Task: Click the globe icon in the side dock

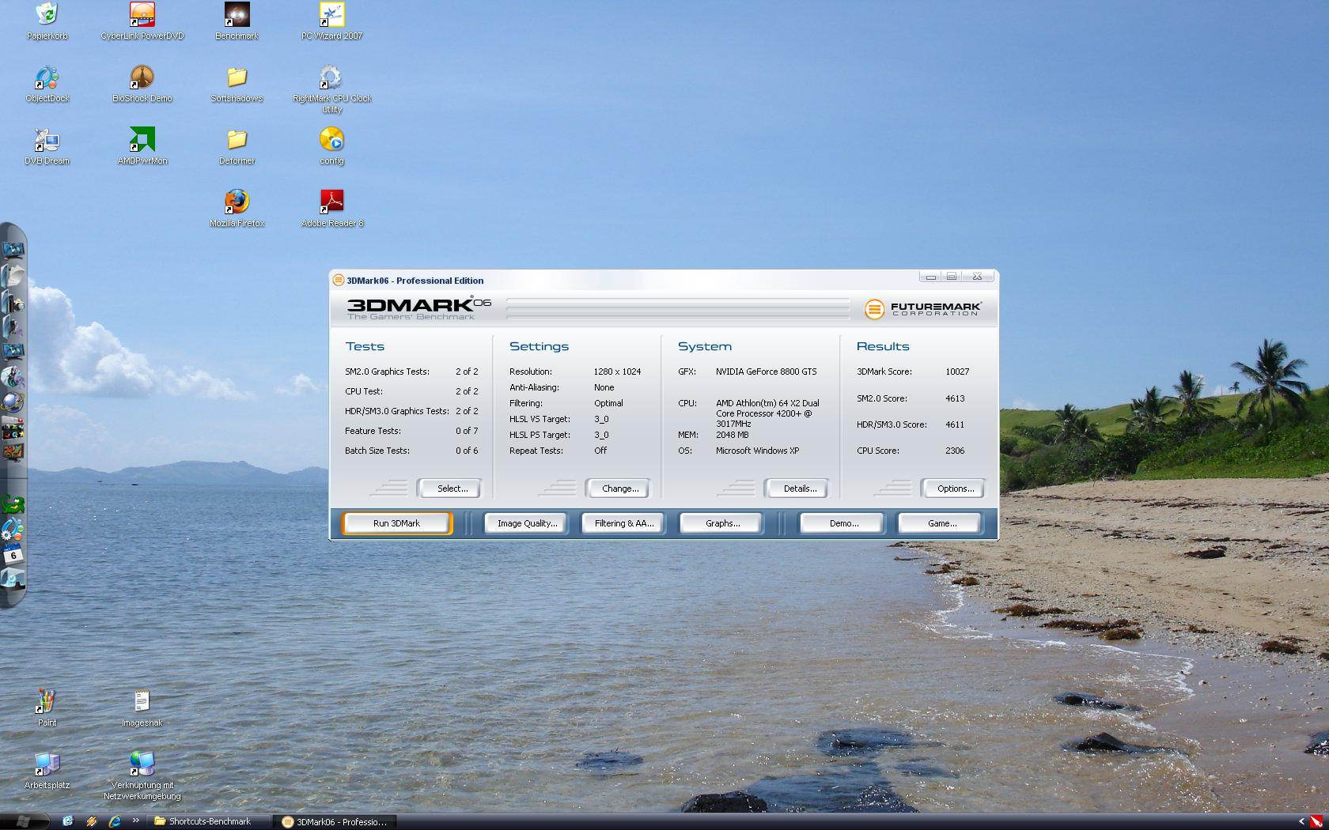Action: [13, 402]
